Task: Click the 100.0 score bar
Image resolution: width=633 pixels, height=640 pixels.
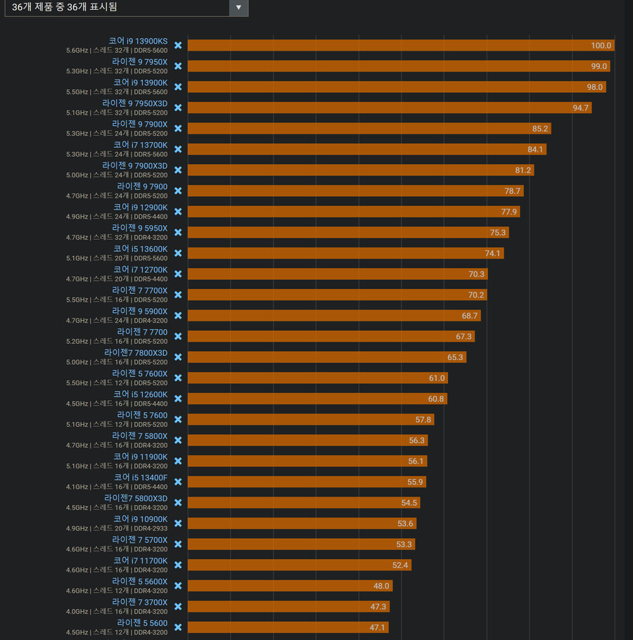Action: (401, 46)
